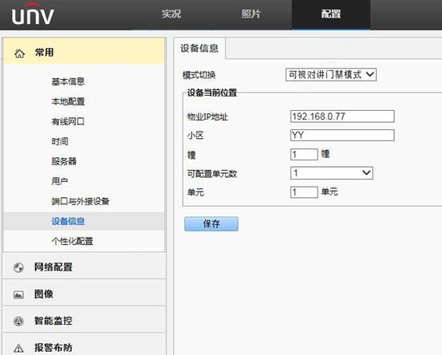
Task: Select 端口与外接设备 in the sidebar
Action: click(81, 201)
